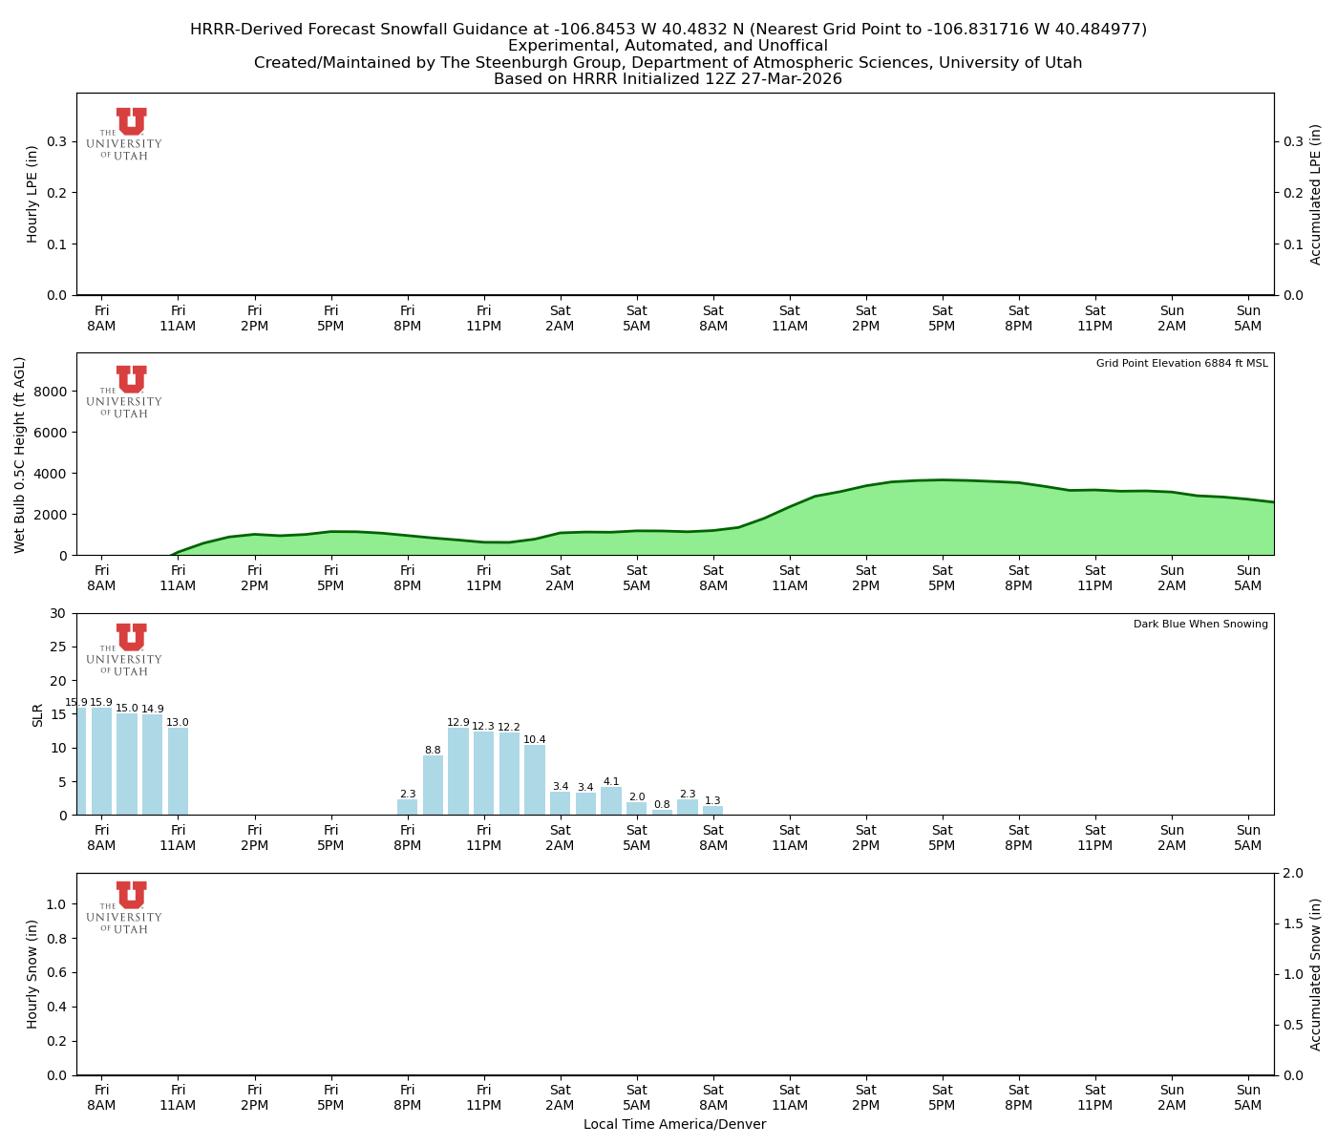Click the chart title line mentioning HRRR Initialized 12Z

pos(668,79)
